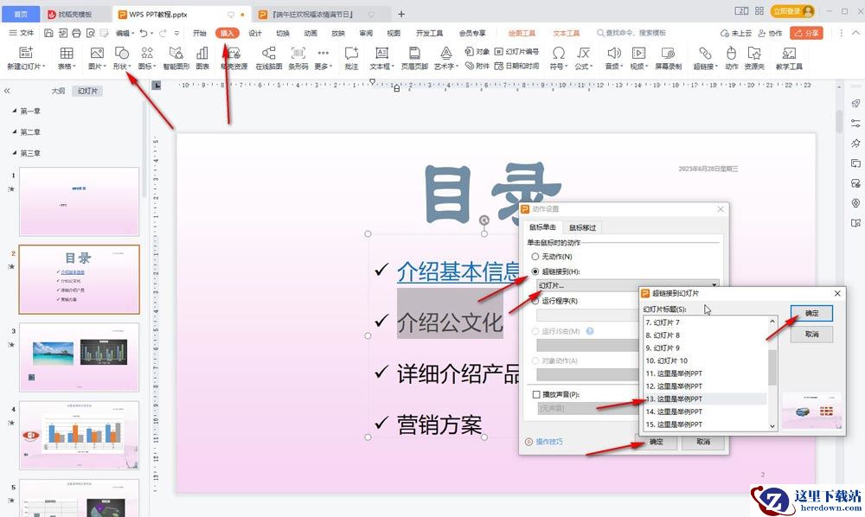This screenshot has height=517, width=865.
Task: Click the 查找命令、搜索模板 search field
Action: [631, 33]
